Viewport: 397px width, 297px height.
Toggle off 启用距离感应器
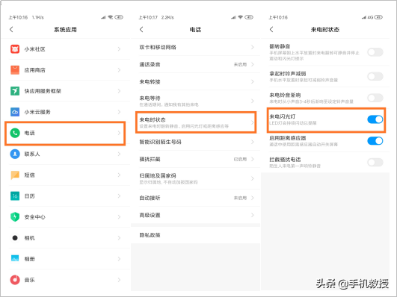point(375,141)
